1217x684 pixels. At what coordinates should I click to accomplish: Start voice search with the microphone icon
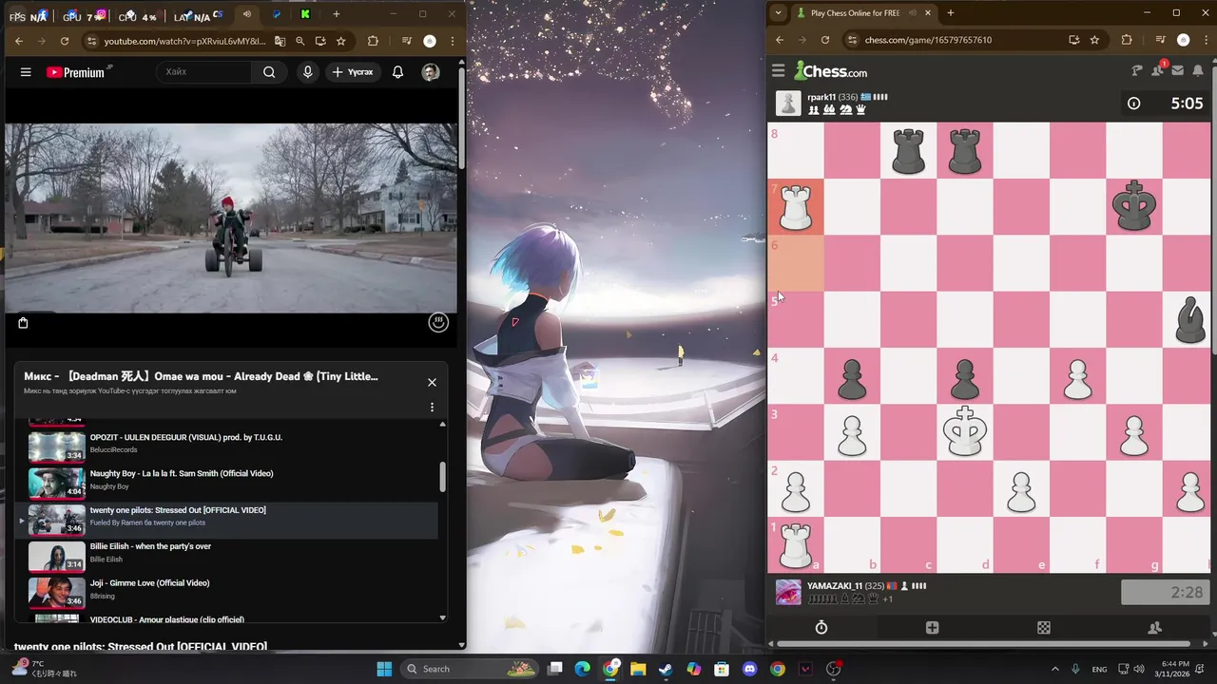[307, 72]
